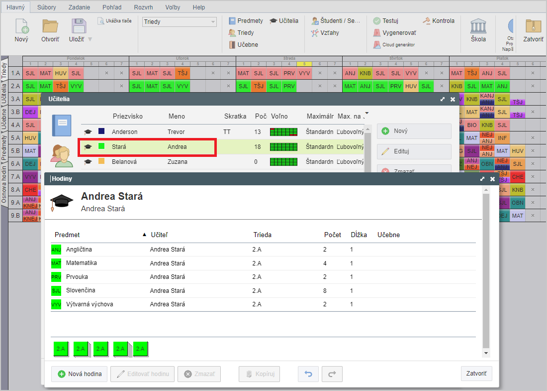
Task: Select the Slovenčina lesson row
Action: click(x=263, y=290)
